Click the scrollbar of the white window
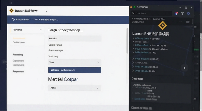The height and width of the screenshot is (111, 202). 127,41
